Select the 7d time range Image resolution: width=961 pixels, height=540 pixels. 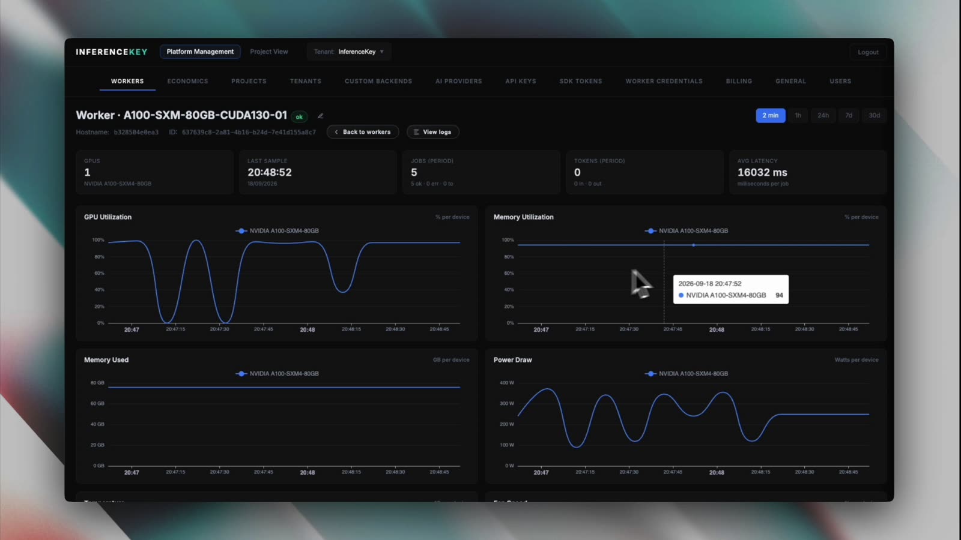(x=849, y=115)
